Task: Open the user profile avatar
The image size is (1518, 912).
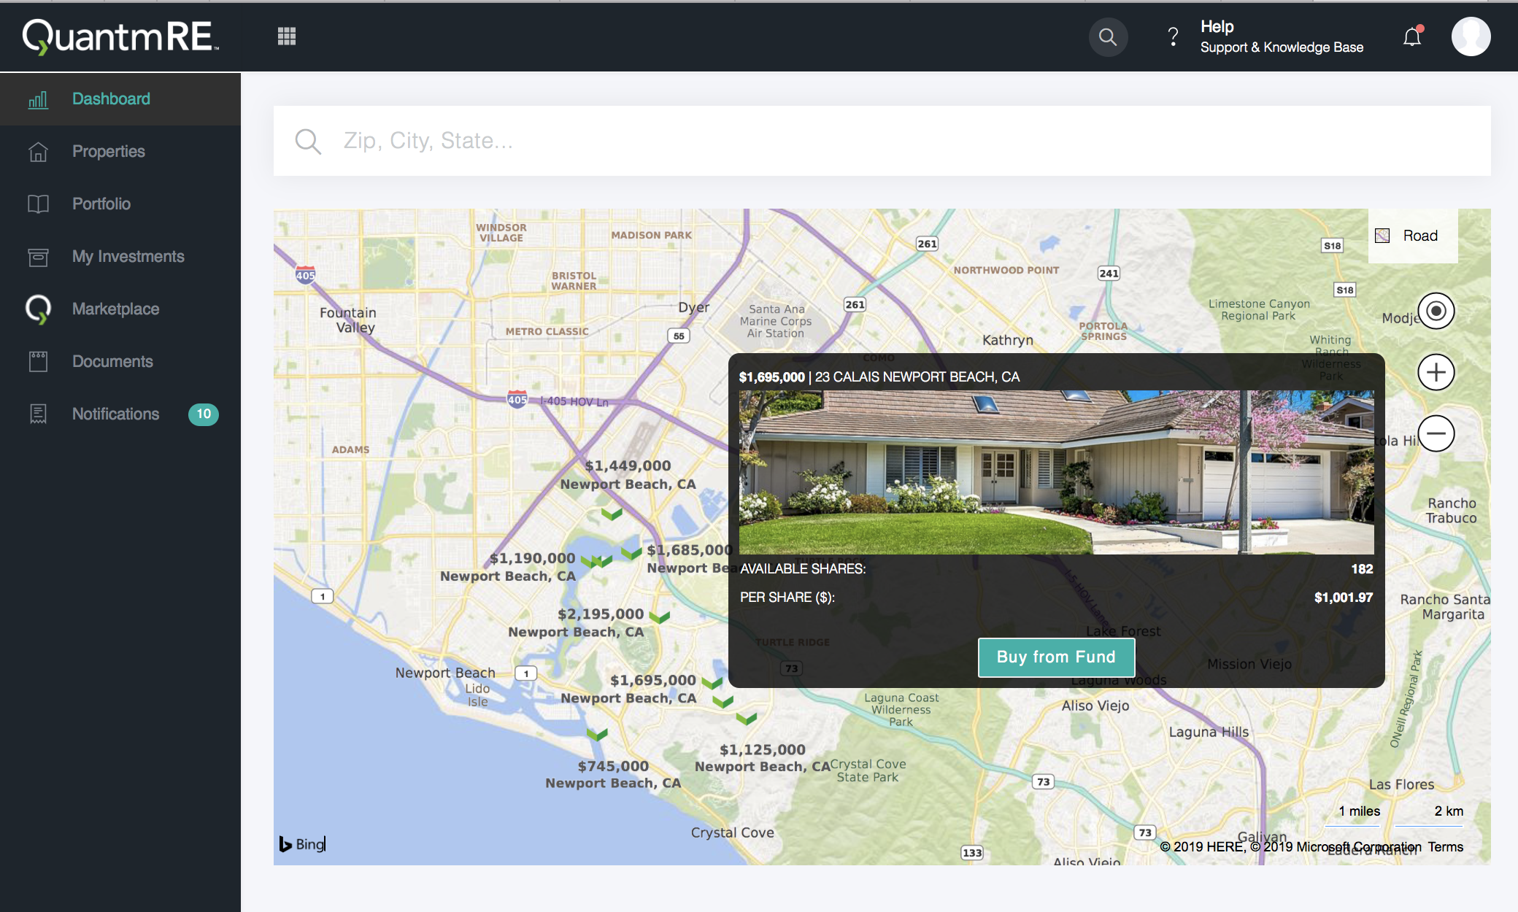Action: coord(1471,36)
